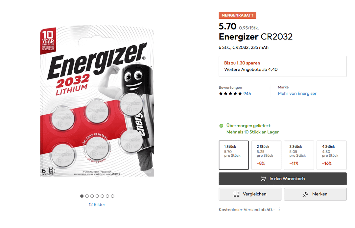Open the 946 reviews link
The image size is (355, 228).
tap(247, 94)
